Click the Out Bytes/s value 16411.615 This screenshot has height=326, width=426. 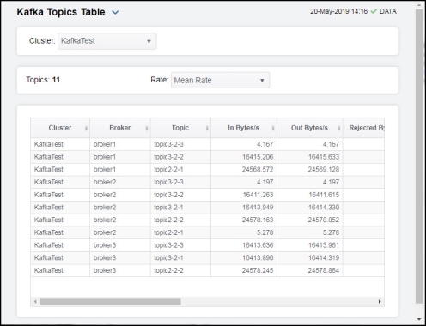pos(324,195)
